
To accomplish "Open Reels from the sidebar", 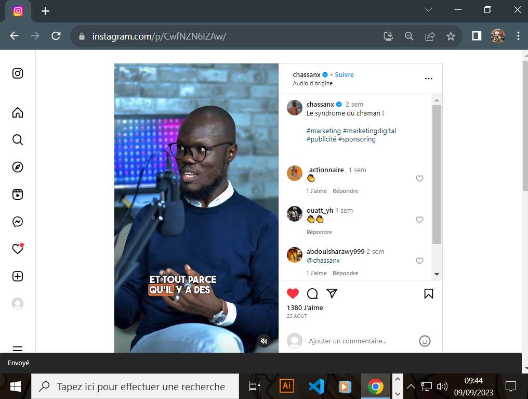I will (x=18, y=195).
